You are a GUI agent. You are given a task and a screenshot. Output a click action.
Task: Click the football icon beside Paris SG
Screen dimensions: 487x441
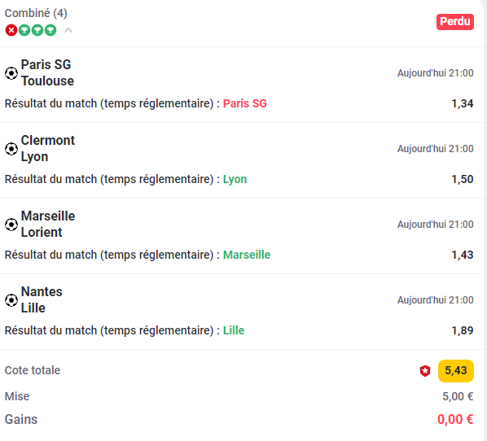tap(11, 73)
